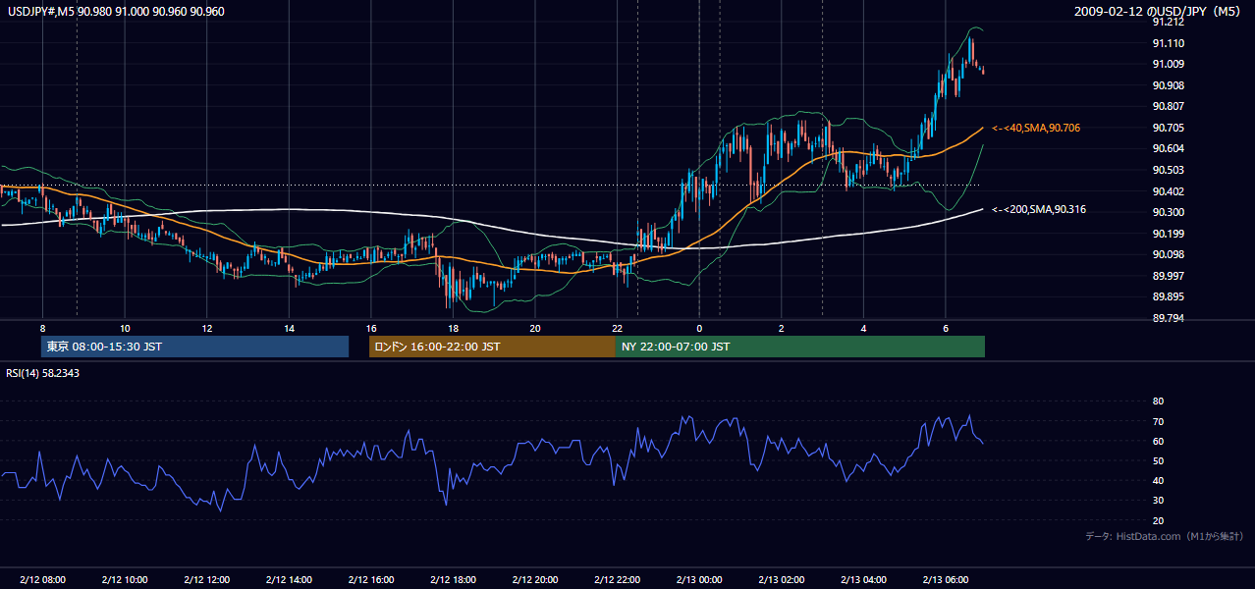Select the NY 22:00-07:00 JST session bar

[x=800, y=347]
